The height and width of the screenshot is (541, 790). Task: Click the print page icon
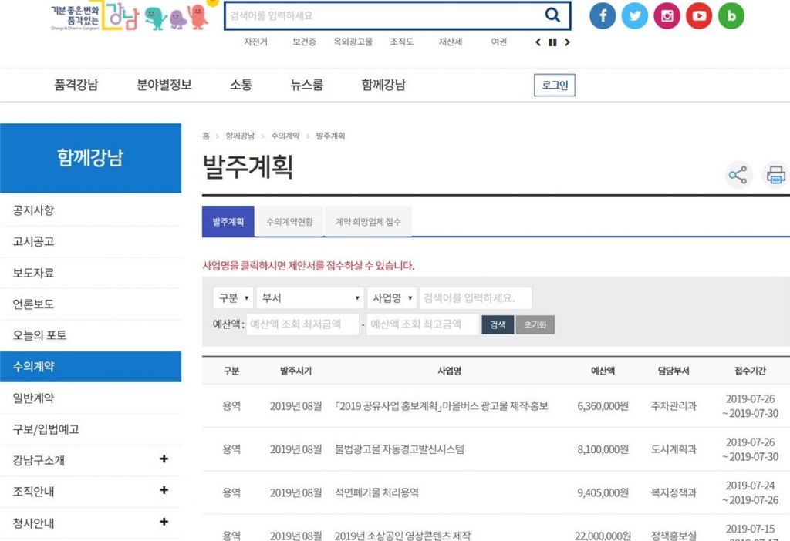click(775, 175)
